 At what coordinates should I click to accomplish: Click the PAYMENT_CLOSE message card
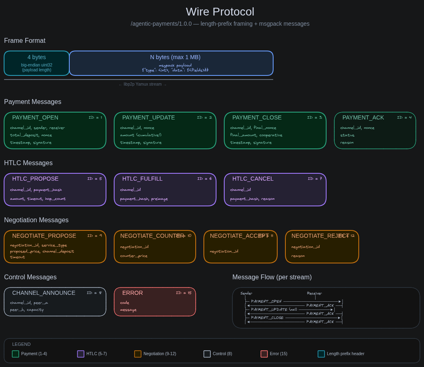pos(275,130)
